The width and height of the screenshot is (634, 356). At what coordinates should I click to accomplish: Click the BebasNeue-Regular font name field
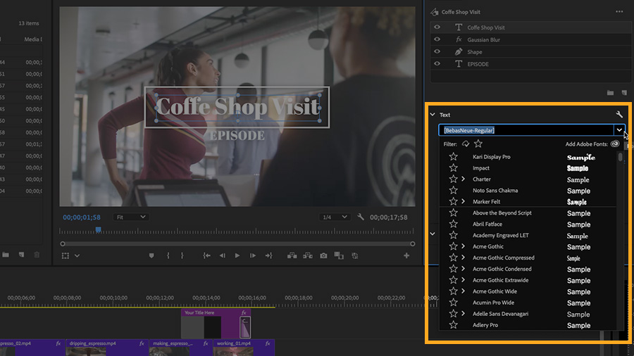526,130
